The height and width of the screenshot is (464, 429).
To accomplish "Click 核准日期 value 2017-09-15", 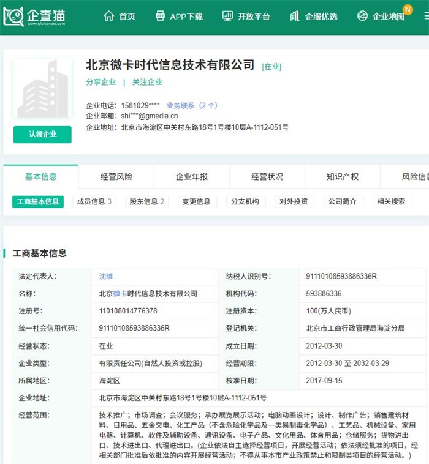I will click(324, 381).
